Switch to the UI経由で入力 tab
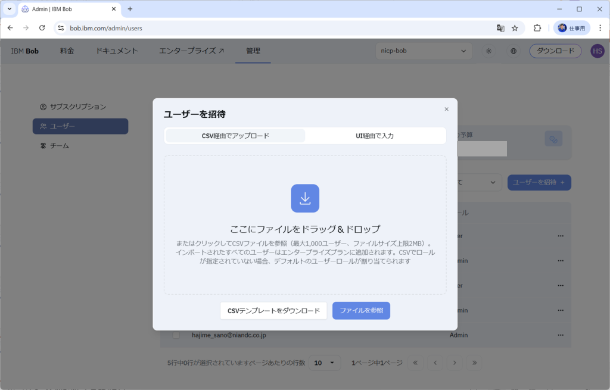 [x=375, y=136]
